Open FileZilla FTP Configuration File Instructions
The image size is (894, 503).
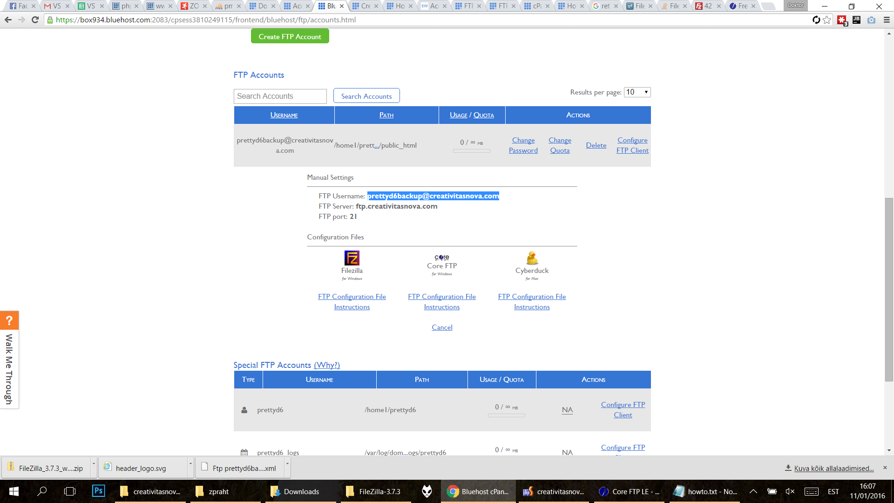352,301
